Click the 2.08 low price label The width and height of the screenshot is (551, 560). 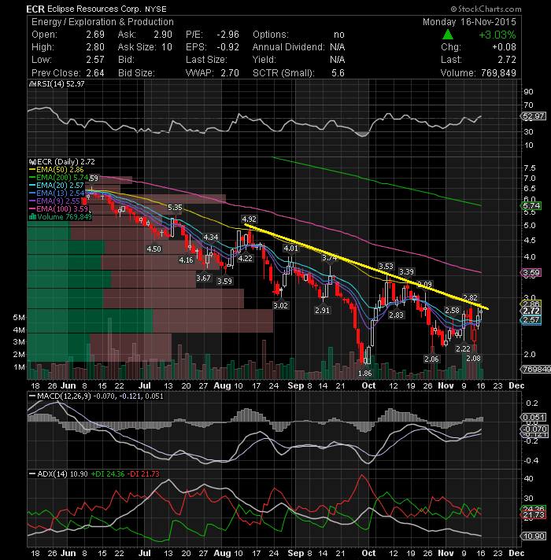tap(473, 358)
